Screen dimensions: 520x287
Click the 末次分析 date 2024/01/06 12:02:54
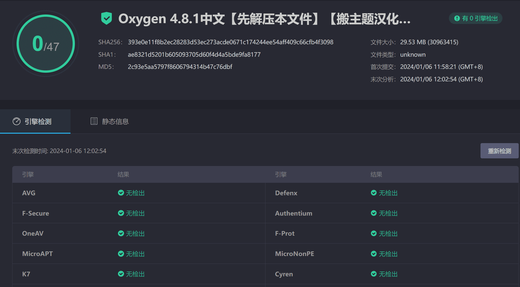[441, 79]
